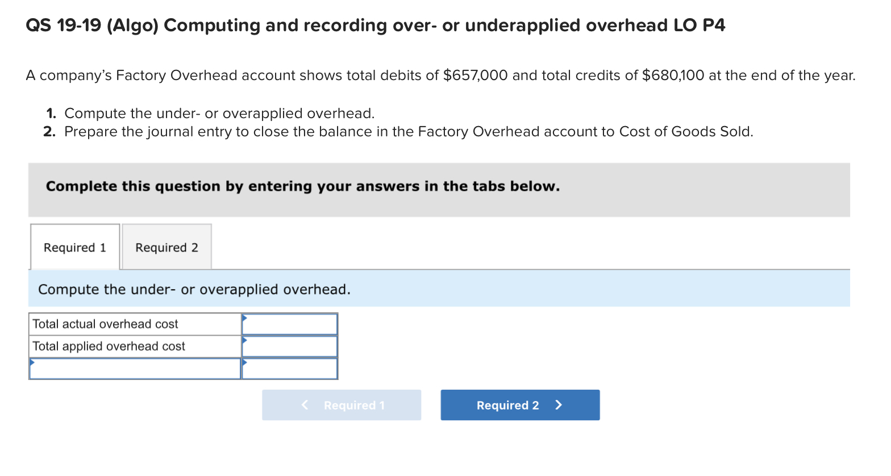Switch to the Required 2 tab
This screenshot has width=891, height=476.
tap(166, 247)
